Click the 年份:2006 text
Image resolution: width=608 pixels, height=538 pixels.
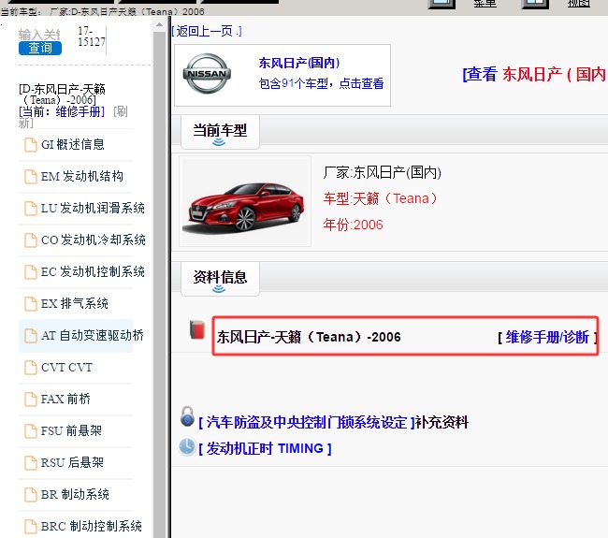pos(353,225)
